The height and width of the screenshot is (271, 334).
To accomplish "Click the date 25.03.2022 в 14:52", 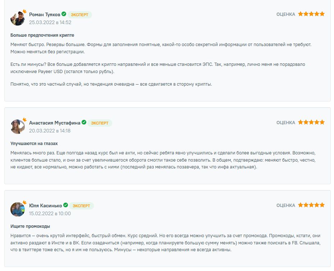I will tap(50, 22).
